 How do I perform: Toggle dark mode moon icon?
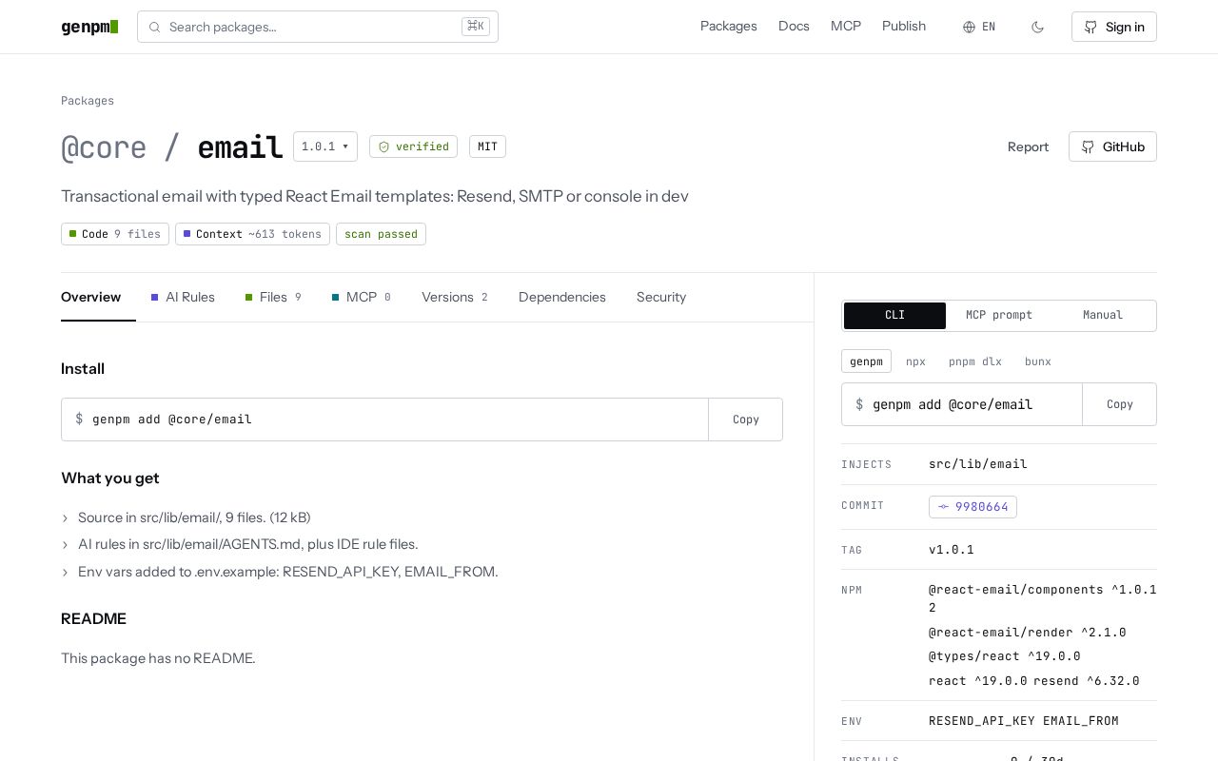pyautogui.click(x=1037, y=27)
